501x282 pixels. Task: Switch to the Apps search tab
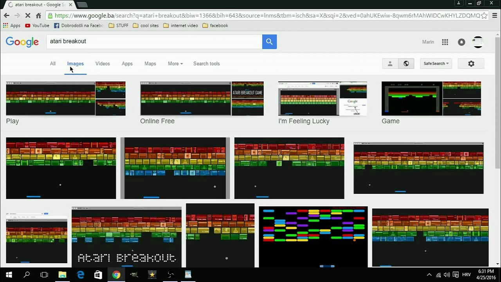[x=127, y=63]
